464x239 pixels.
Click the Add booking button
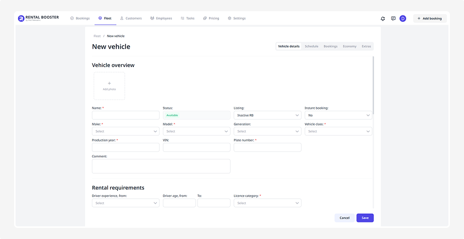tap(429, 18)
